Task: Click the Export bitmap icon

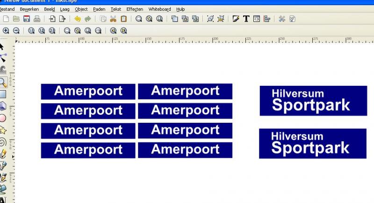Action: pyautogui.click(x=62, y=19)
